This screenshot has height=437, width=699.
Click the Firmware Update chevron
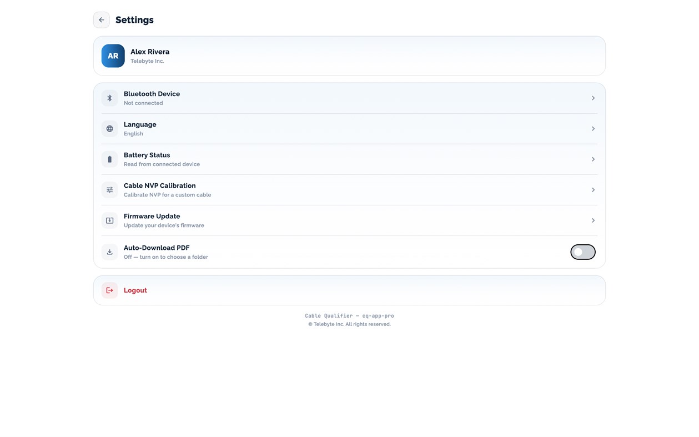(x=593, y=220)
